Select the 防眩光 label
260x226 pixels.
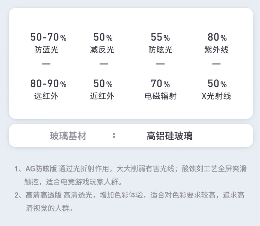point(160,50)
